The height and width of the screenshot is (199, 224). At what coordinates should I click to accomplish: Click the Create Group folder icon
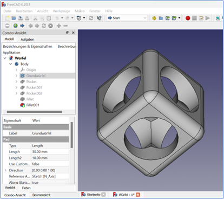(x=161, y=18)
